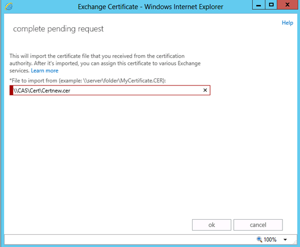
Task: Click the window title bar text
Action: [x=151, y=7]
